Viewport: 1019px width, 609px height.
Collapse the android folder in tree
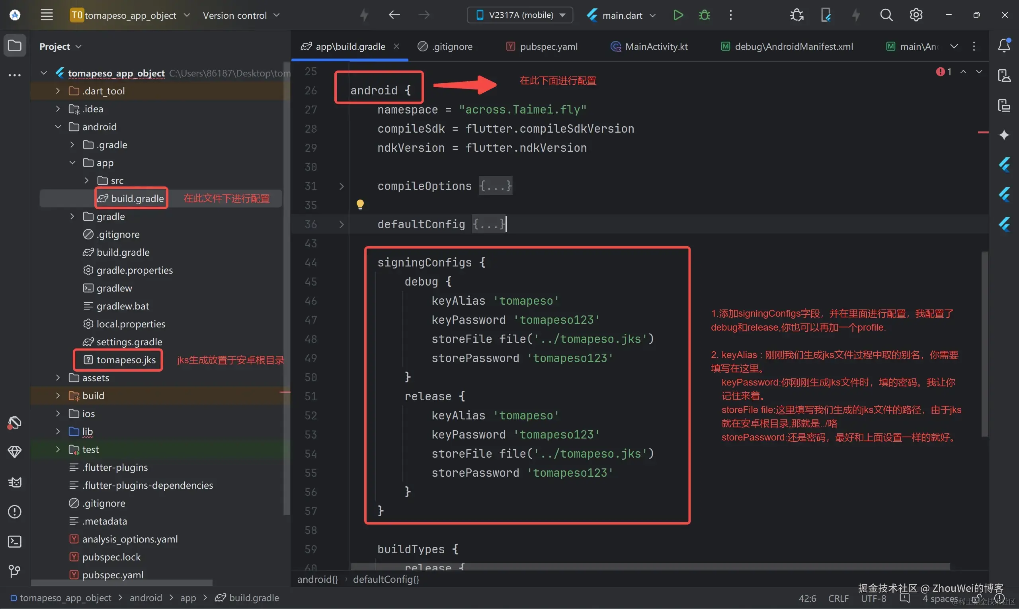[x=58, y=127]
